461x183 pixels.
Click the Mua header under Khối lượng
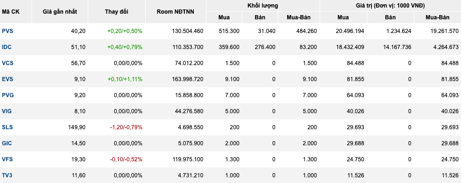pyautogui.click(x=224, y=17)
